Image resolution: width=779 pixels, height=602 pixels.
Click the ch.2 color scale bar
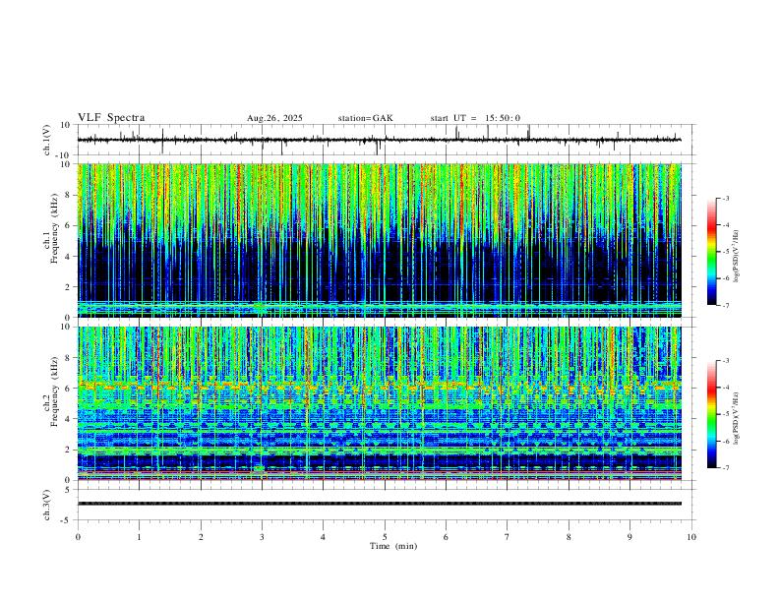point(712,414)
